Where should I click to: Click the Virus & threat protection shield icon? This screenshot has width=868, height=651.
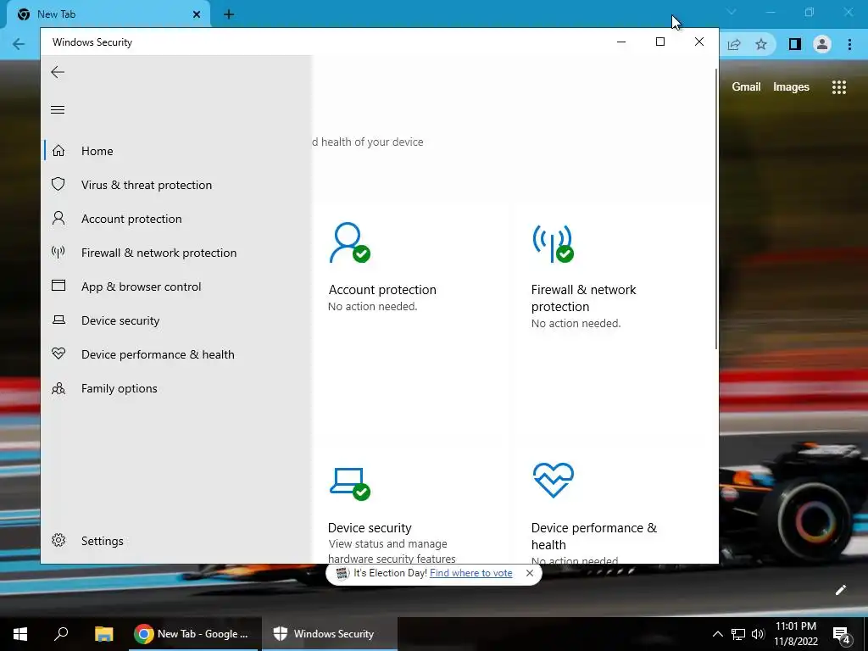[x=58, y=184]
